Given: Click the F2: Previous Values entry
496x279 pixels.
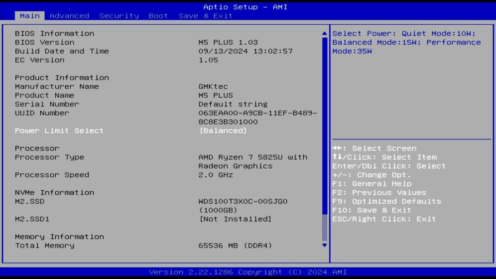Looking at the screenshot, I should (379, 192).
